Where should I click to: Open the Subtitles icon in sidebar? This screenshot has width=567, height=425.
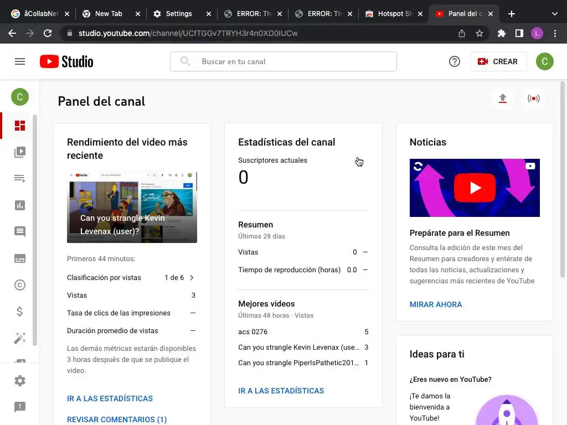(x=20, y=258)
